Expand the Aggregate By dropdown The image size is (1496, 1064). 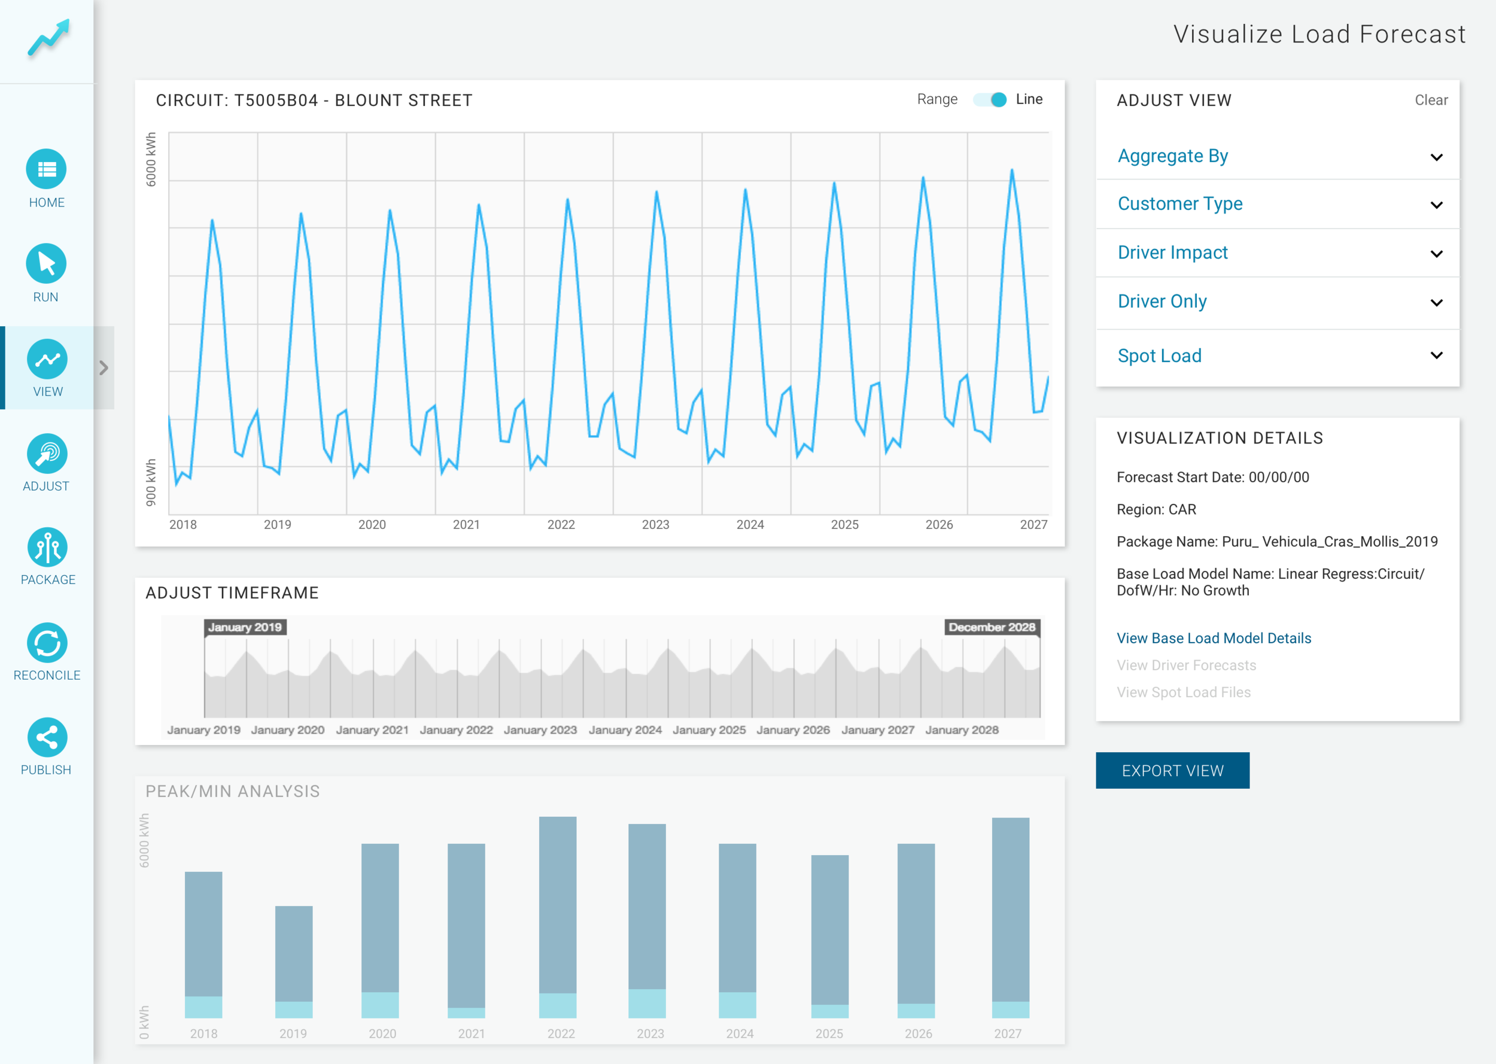[1277, 156]
